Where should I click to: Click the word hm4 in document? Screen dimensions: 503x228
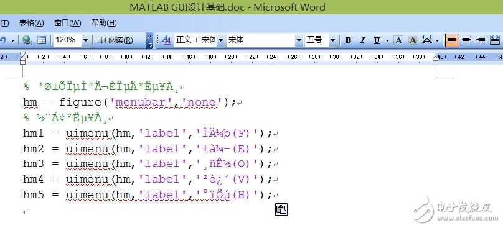[x=34, y=180]
